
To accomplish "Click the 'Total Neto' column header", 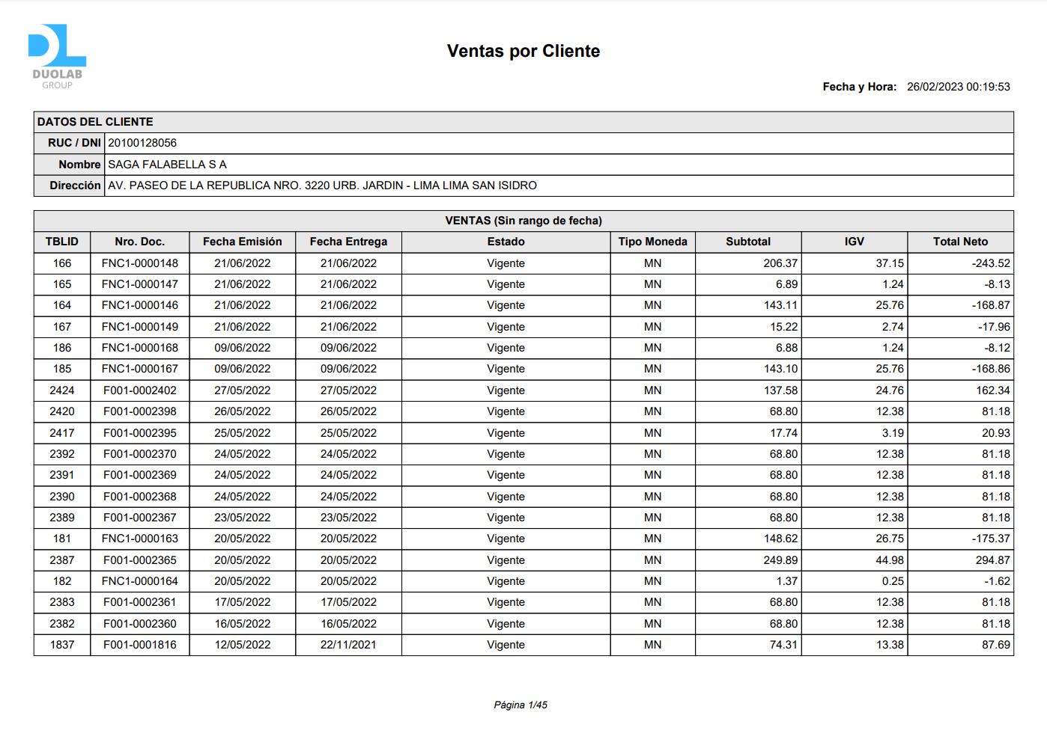I will click(961, 242).
